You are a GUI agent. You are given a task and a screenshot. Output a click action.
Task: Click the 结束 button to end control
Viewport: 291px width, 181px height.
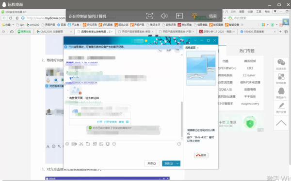pyautogui.click(x=213, y=16)
